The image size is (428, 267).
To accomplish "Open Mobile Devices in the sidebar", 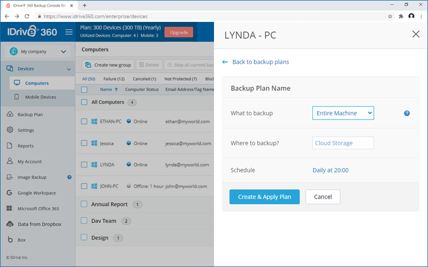I will pyautogui.click(x=41, y=97).
